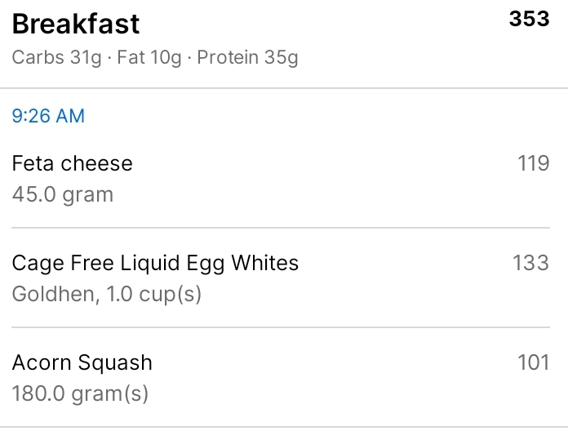Open the 9:26 AM timestamp link

tap(48, 116)
